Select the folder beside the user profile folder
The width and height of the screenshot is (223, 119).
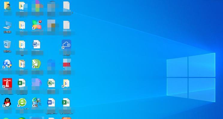pyautogui.click(x=22, y=6)
